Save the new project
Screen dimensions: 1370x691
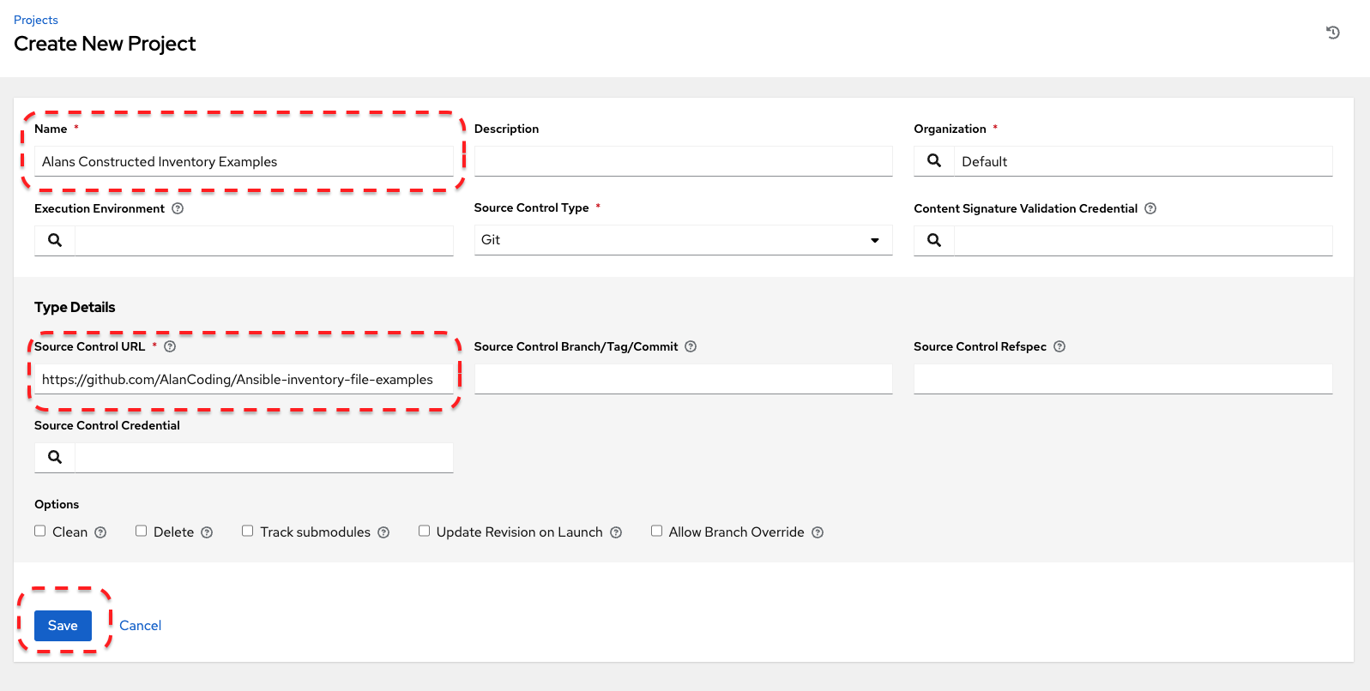pos(63,626)
